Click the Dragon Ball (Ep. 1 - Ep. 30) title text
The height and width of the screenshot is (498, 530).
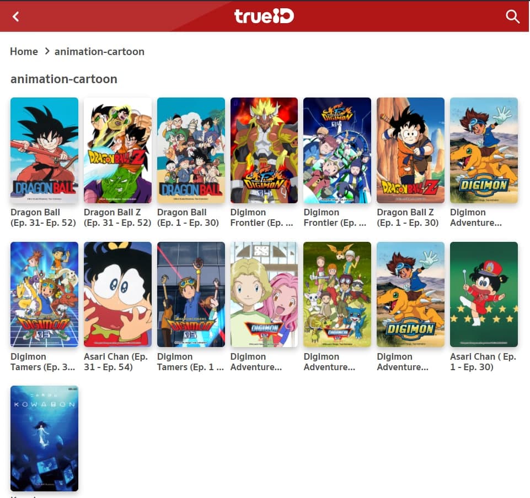pos(188,218)
